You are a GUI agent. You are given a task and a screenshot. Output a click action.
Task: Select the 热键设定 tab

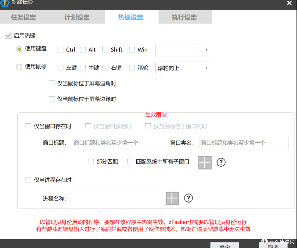pyautogui.click(x=131, y=17)
